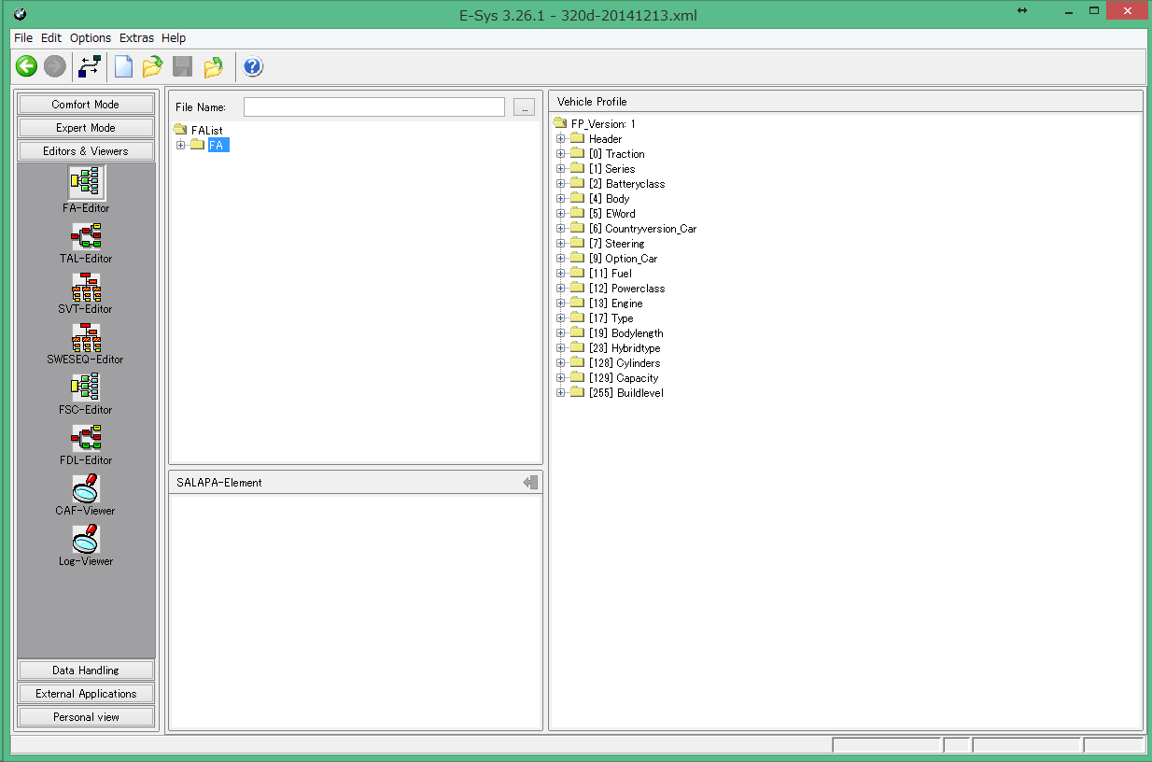Select the FA tree item

218,145
